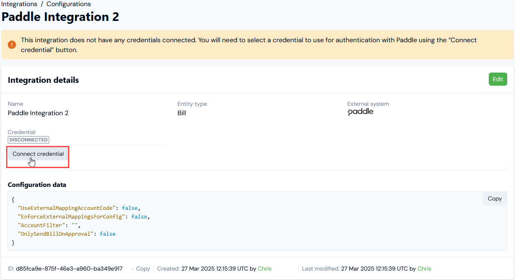The width and height of the screenshot is (515, 280).
Task: Click the Credential field label
Action: [x=22, y=132]
